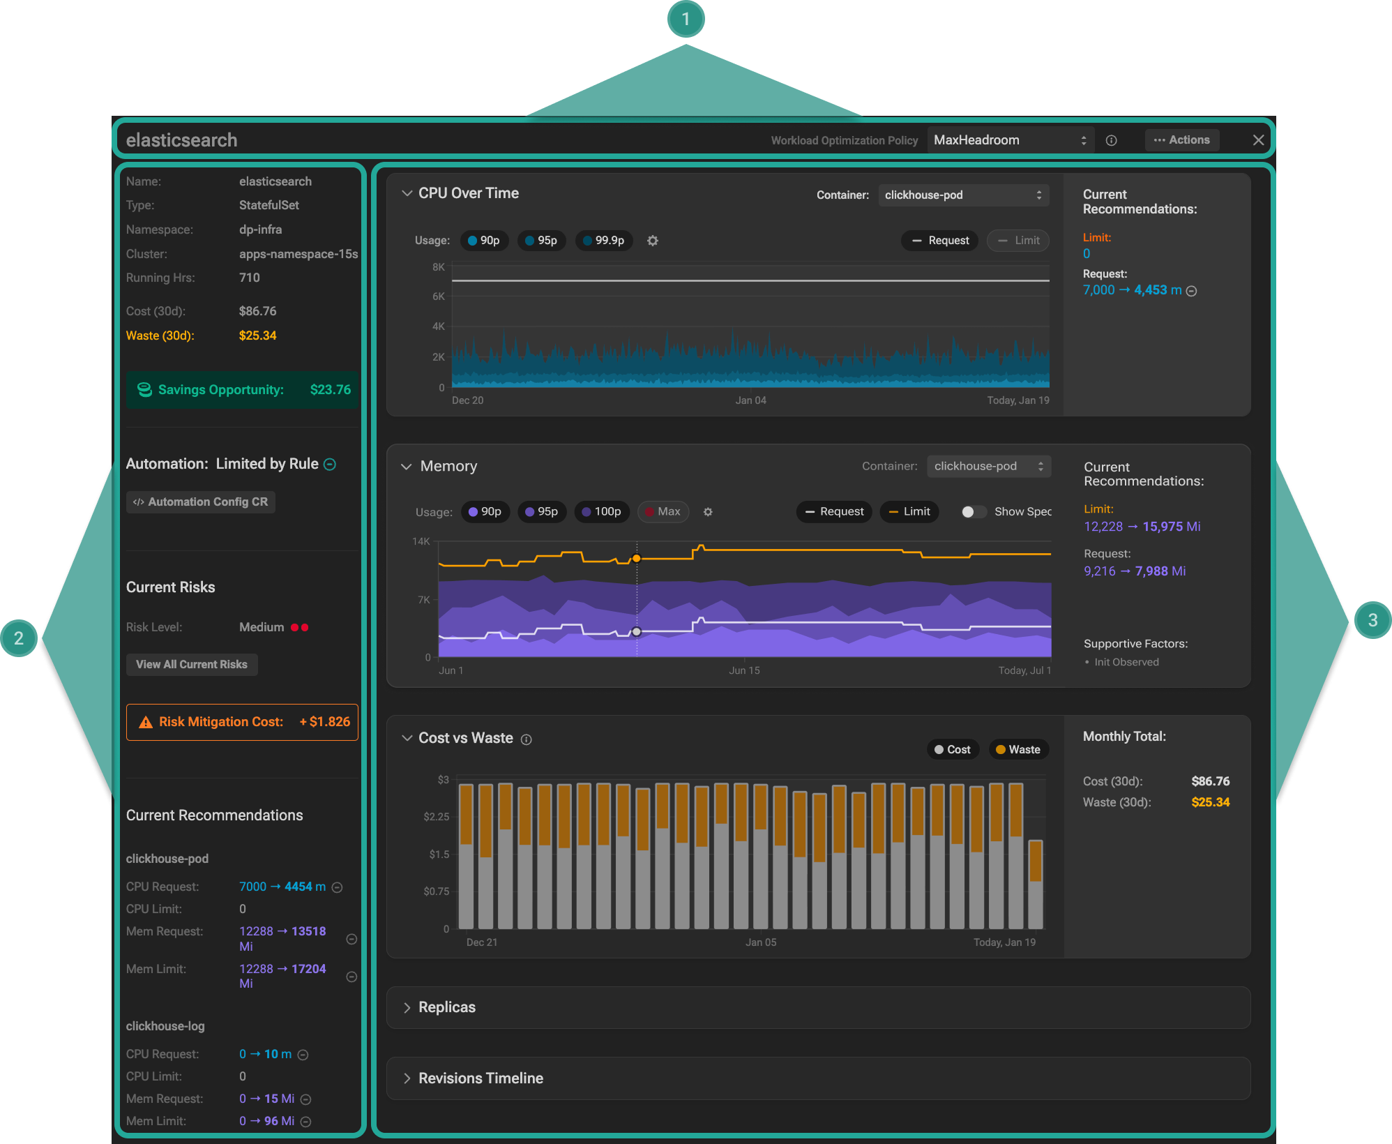Screen dimensions: 1392x1144
Task: Click minus icon next to clickhouse-log Mem Request
Action: [305, 1099]
